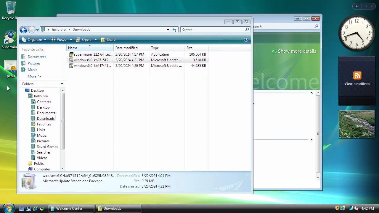Expand the Open button dropdown arrow
Viewport: 379px width, 213px height.
coord(96,40)
